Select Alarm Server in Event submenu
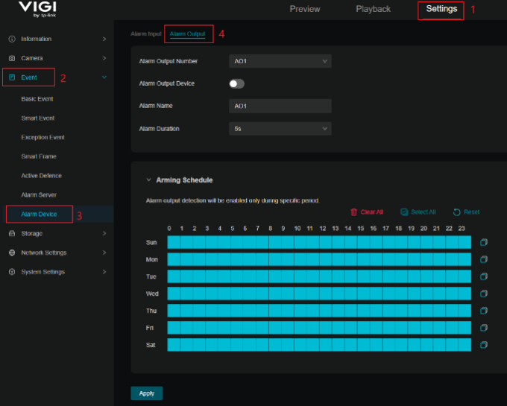507x406 pixels. coord(39,195)
